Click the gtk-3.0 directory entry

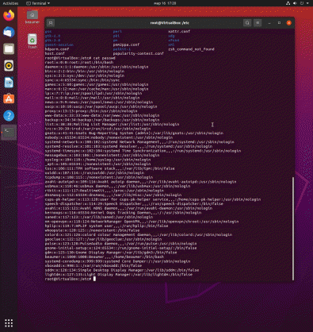tap(52, 41)
